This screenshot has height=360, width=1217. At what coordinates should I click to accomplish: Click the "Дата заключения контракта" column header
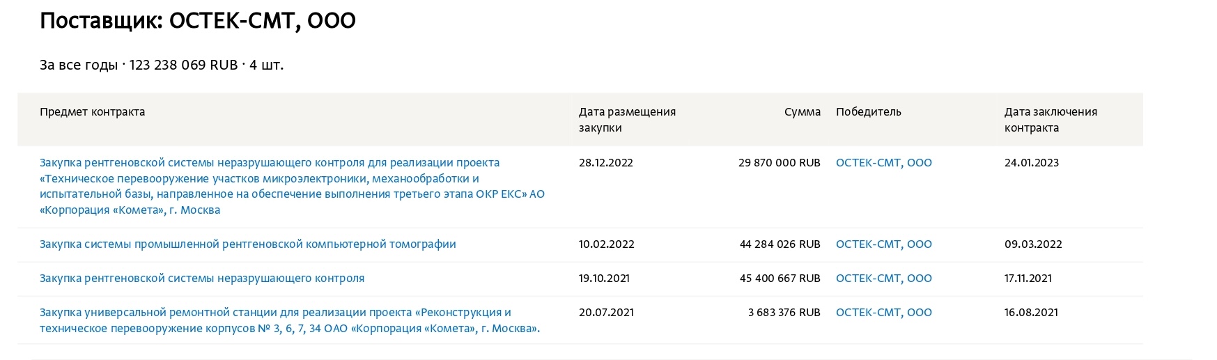click(x=1051, y=120)
